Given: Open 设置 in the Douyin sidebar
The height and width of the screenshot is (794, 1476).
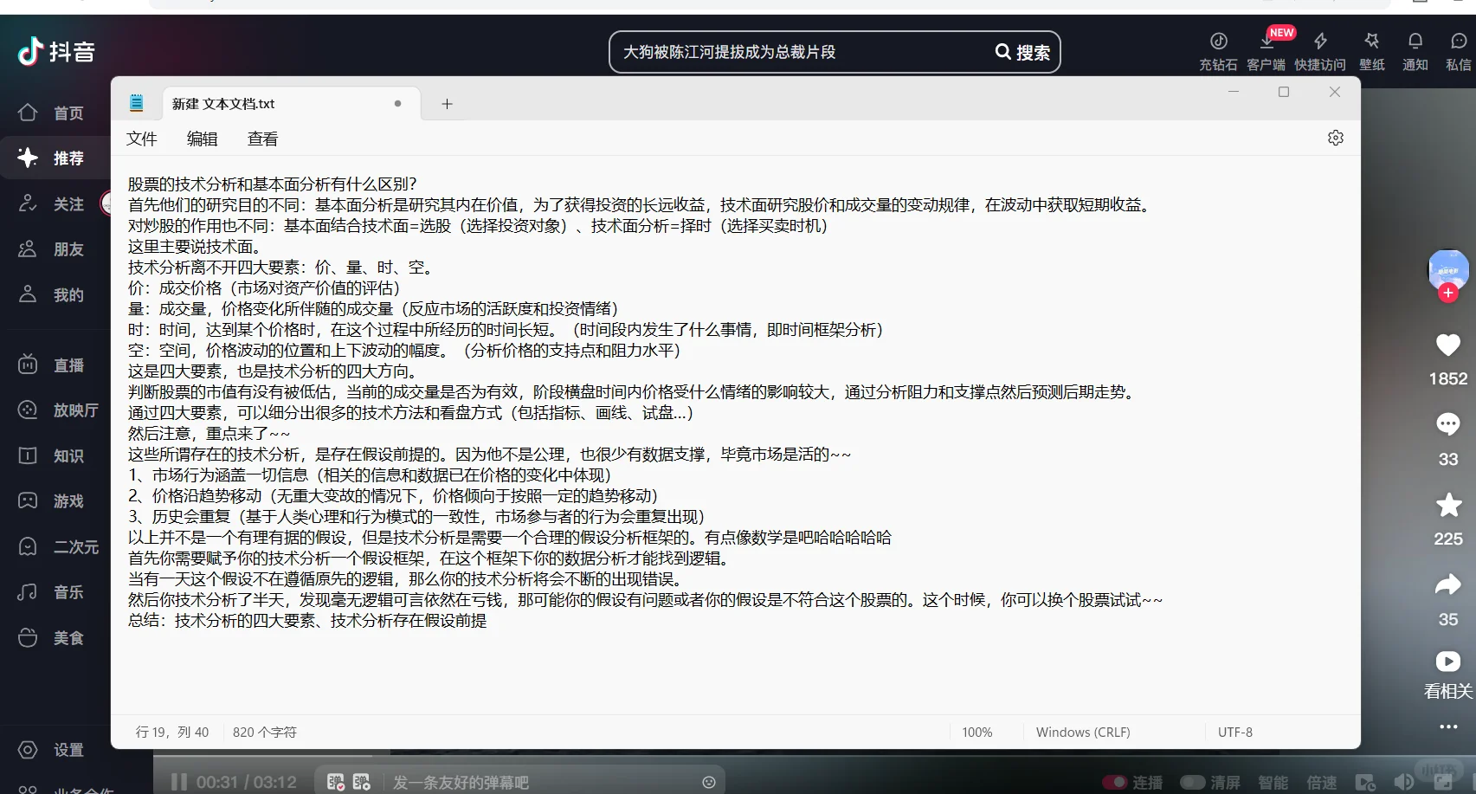Looking at the screenshot, I should 52,750.
